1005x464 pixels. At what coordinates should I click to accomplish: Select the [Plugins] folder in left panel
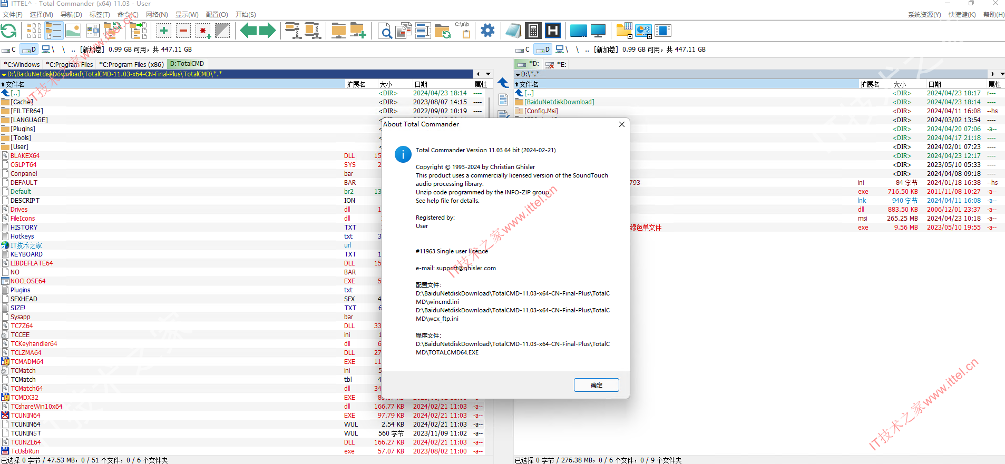click(23, 129)
